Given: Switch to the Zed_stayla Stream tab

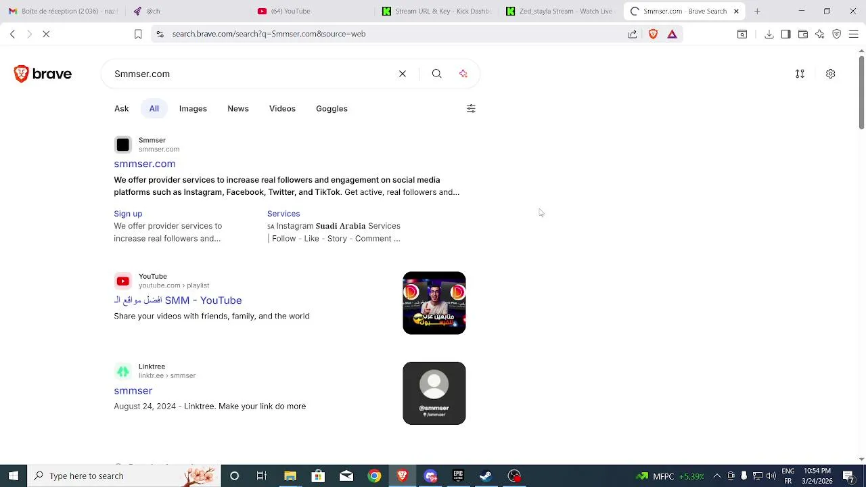Looking at the screenshot, I should pyautogui.click(x=560, y=11).
